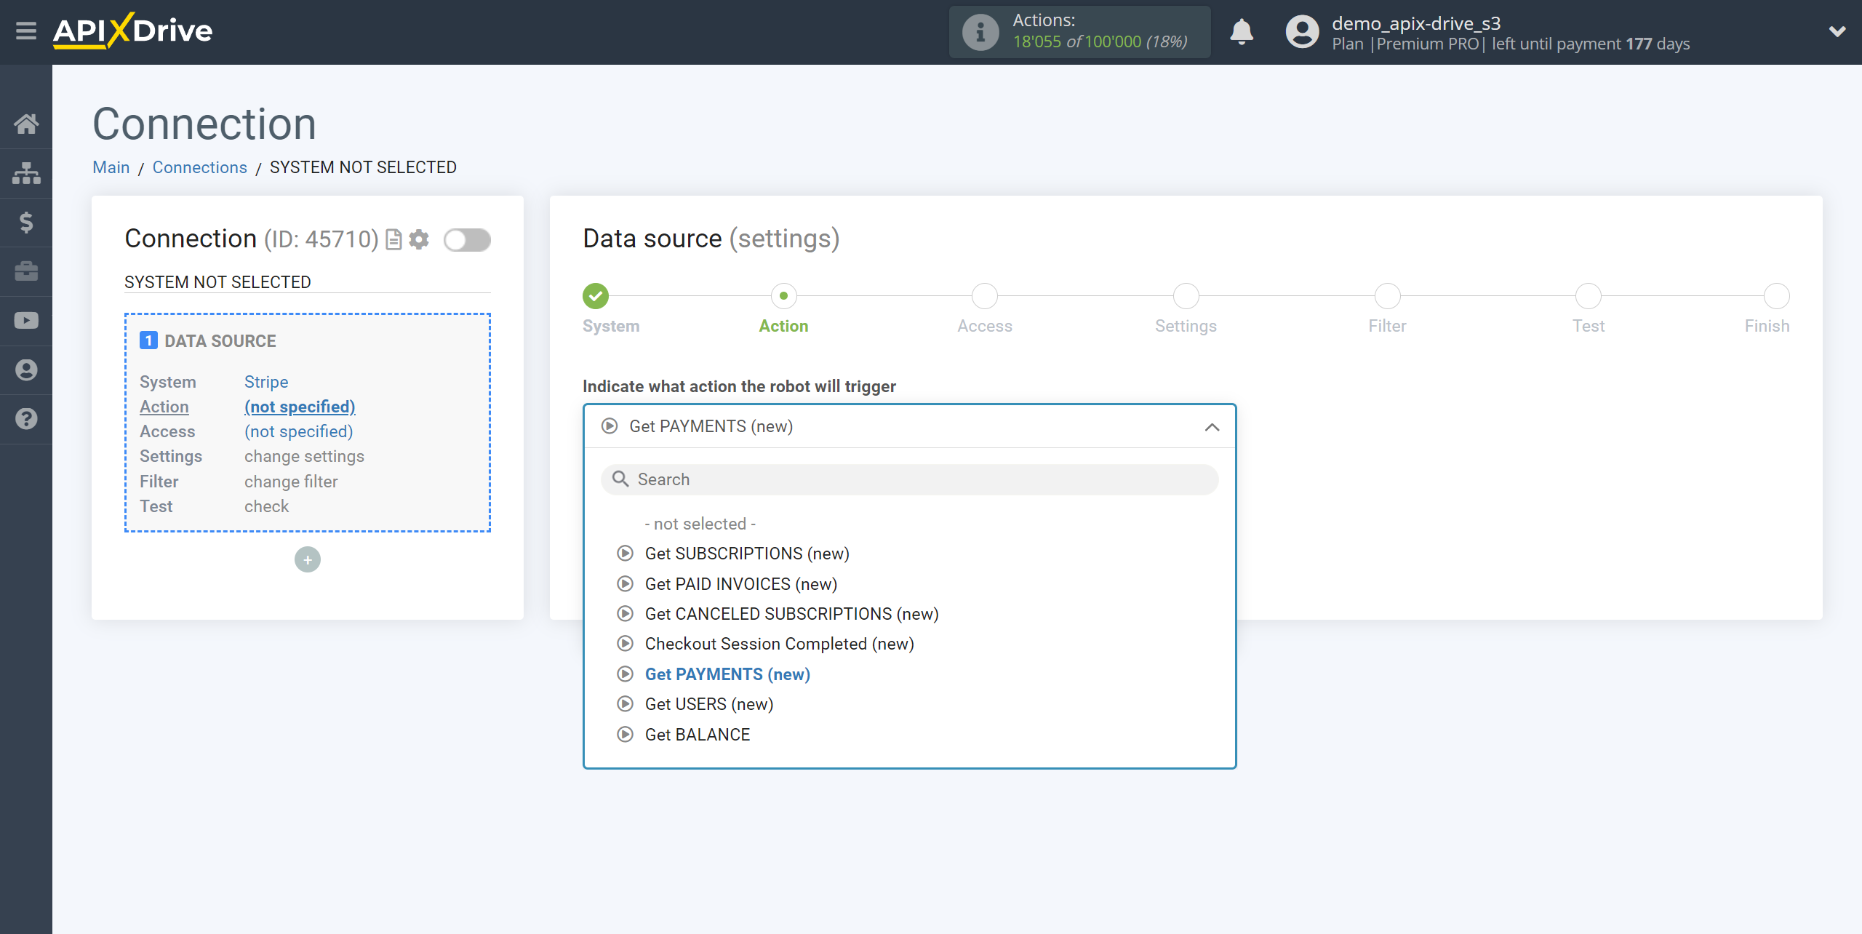
Task: Select Get PAID INVOICES (new) option
Action: [740, 584]
